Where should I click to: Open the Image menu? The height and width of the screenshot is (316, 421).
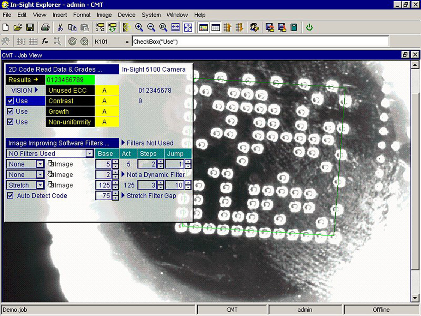(104, 15)
